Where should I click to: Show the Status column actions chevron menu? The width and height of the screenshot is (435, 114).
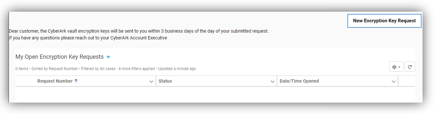pos(272,81)
